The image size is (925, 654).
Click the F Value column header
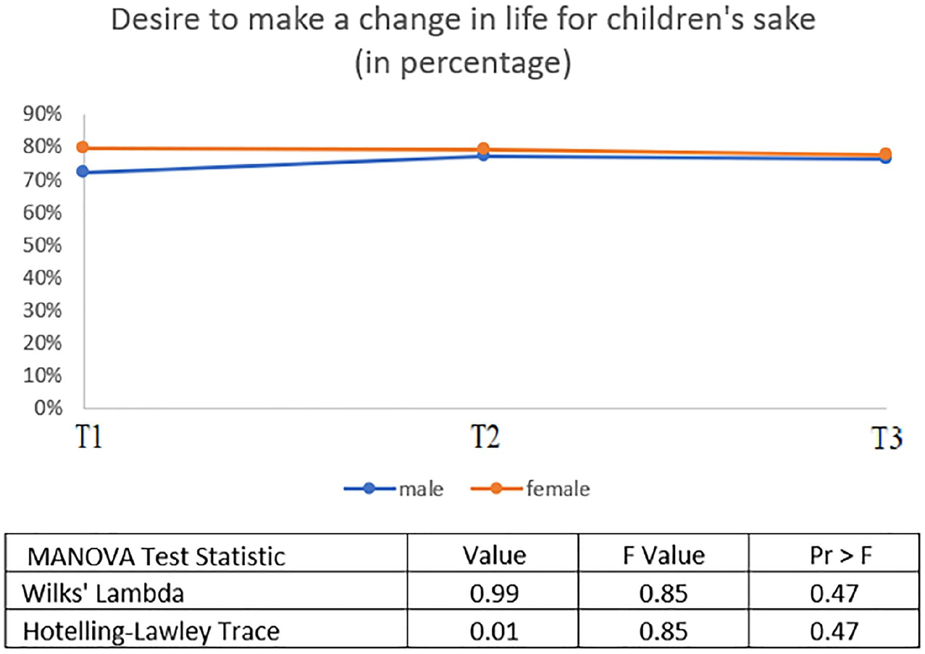(663, 553)
